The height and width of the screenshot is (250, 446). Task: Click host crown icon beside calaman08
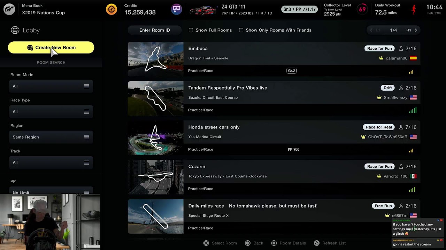pos(381,58)
